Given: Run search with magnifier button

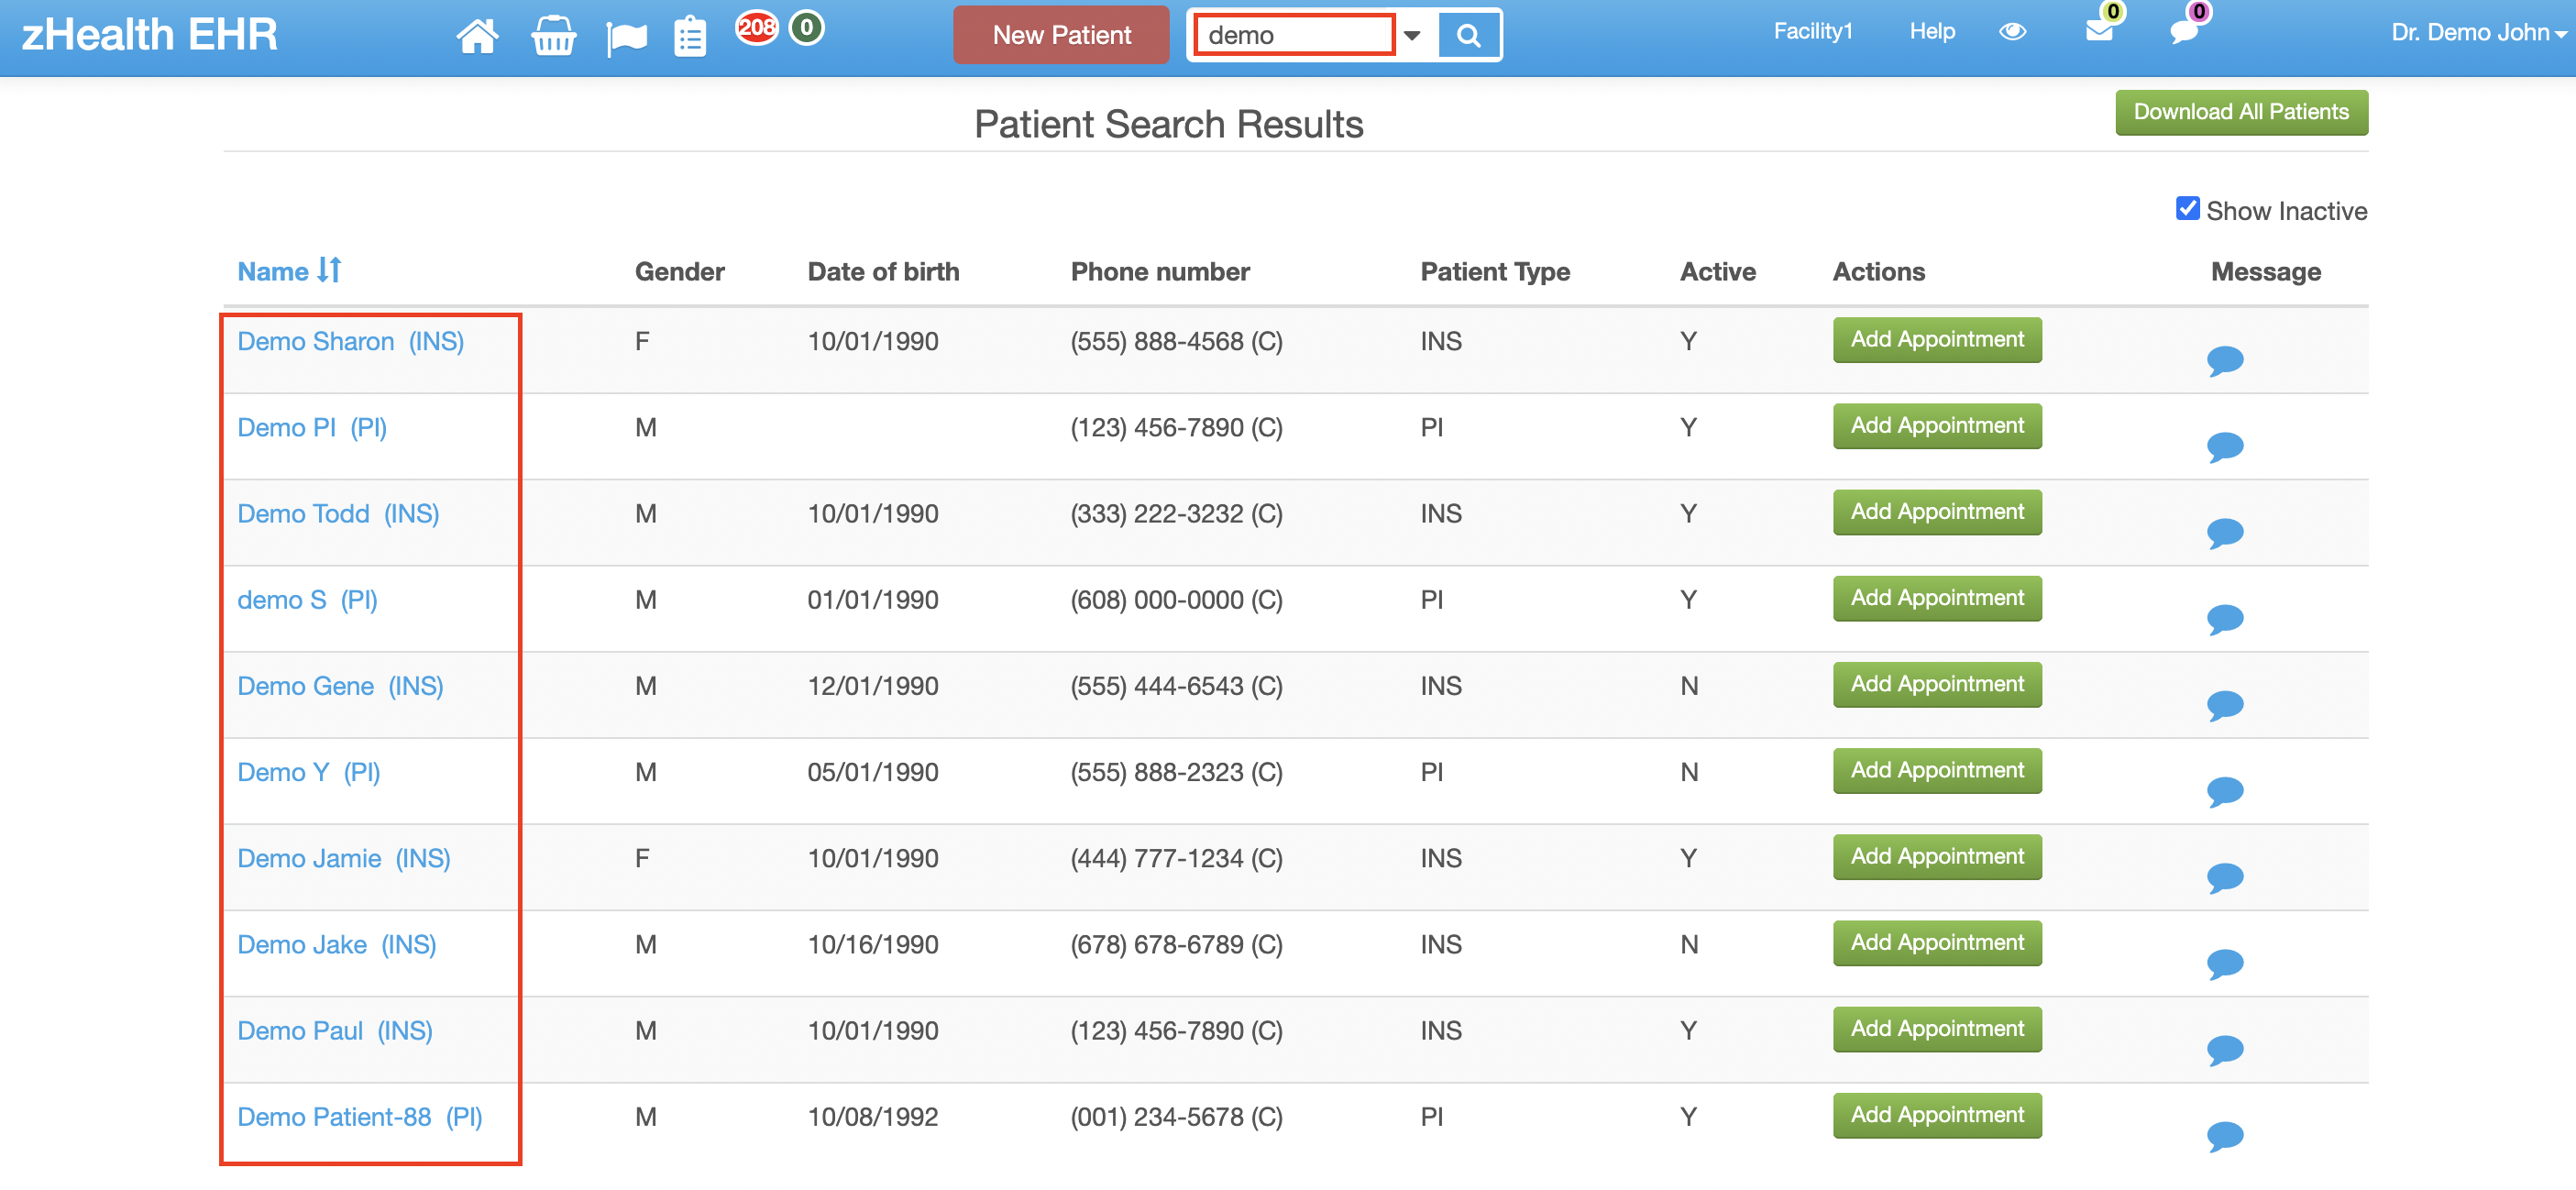Looking at the screenshot, I should 1467,36.
